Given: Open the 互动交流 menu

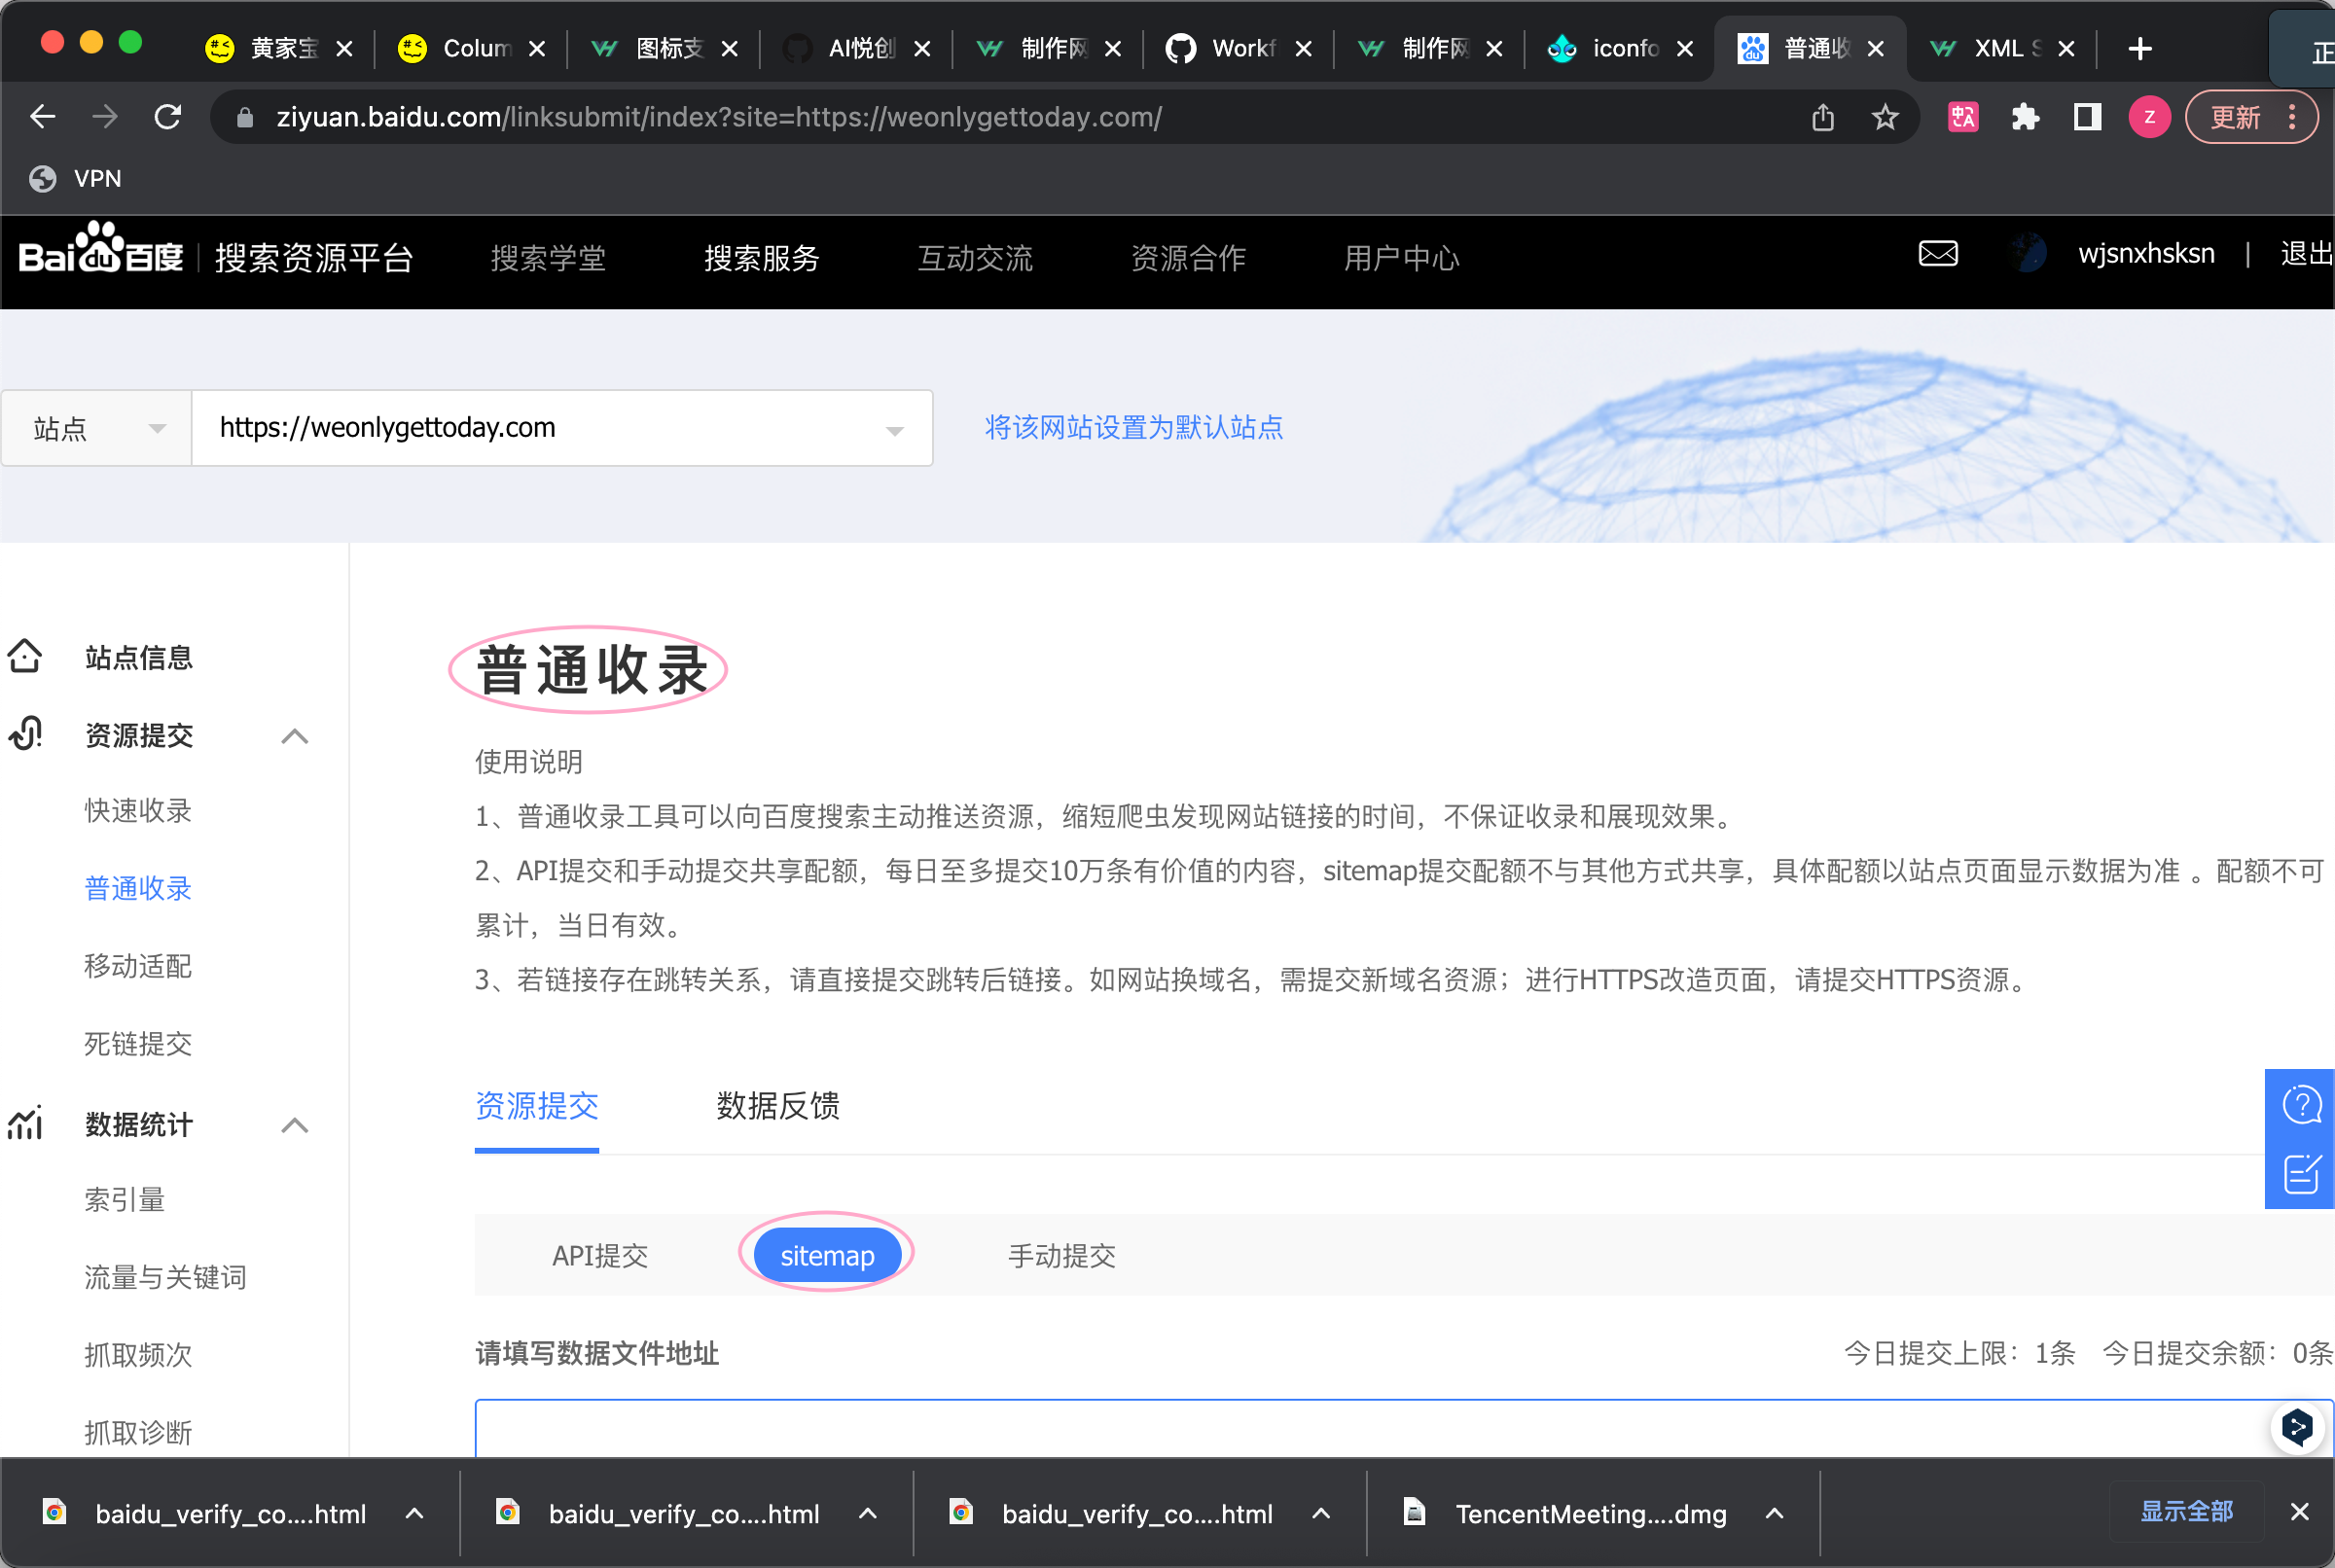Looking at the screenshot, I should tap(975, 258).
